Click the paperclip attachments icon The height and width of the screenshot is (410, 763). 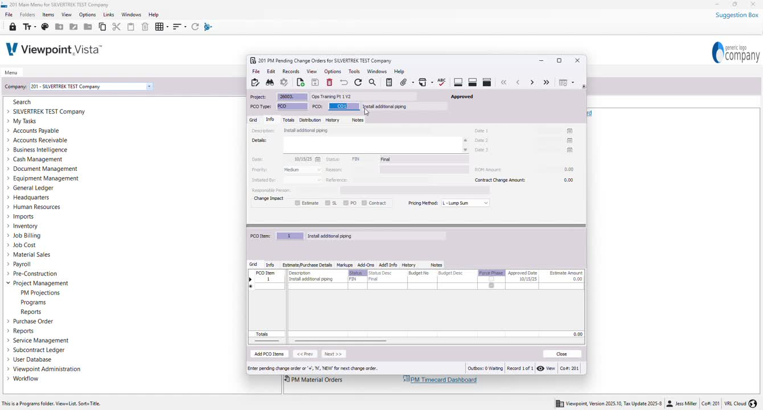(403, 83)
